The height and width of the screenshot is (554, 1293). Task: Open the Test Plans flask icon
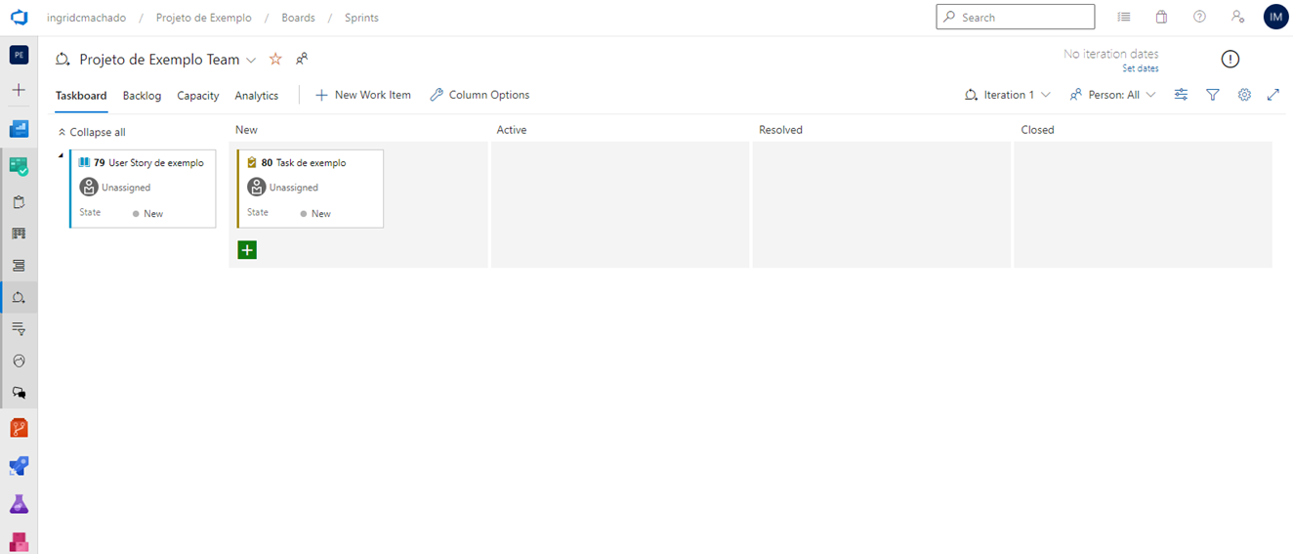tap(19, 504)
